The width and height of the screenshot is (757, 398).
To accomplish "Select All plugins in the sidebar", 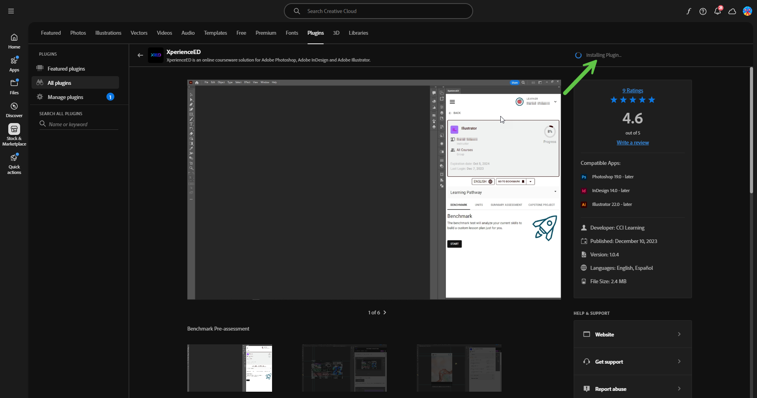I will [x=75, y=82].
